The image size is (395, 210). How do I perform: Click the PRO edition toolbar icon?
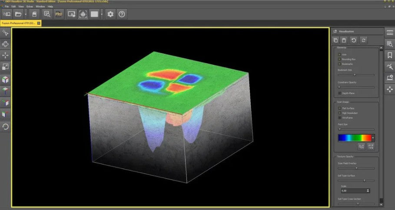(x=59, y=14)
